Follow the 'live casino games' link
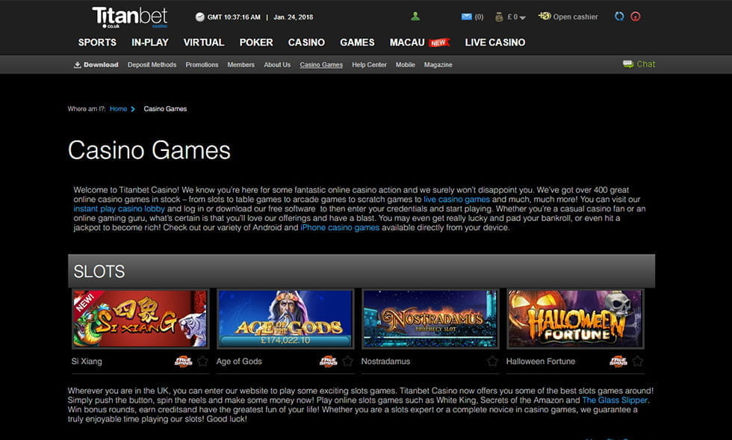Screen dimensions: 732x440 point(456,199)
